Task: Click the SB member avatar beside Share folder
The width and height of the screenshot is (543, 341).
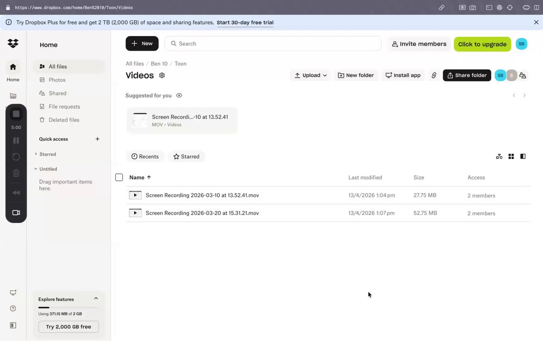Action: point(500,75)
